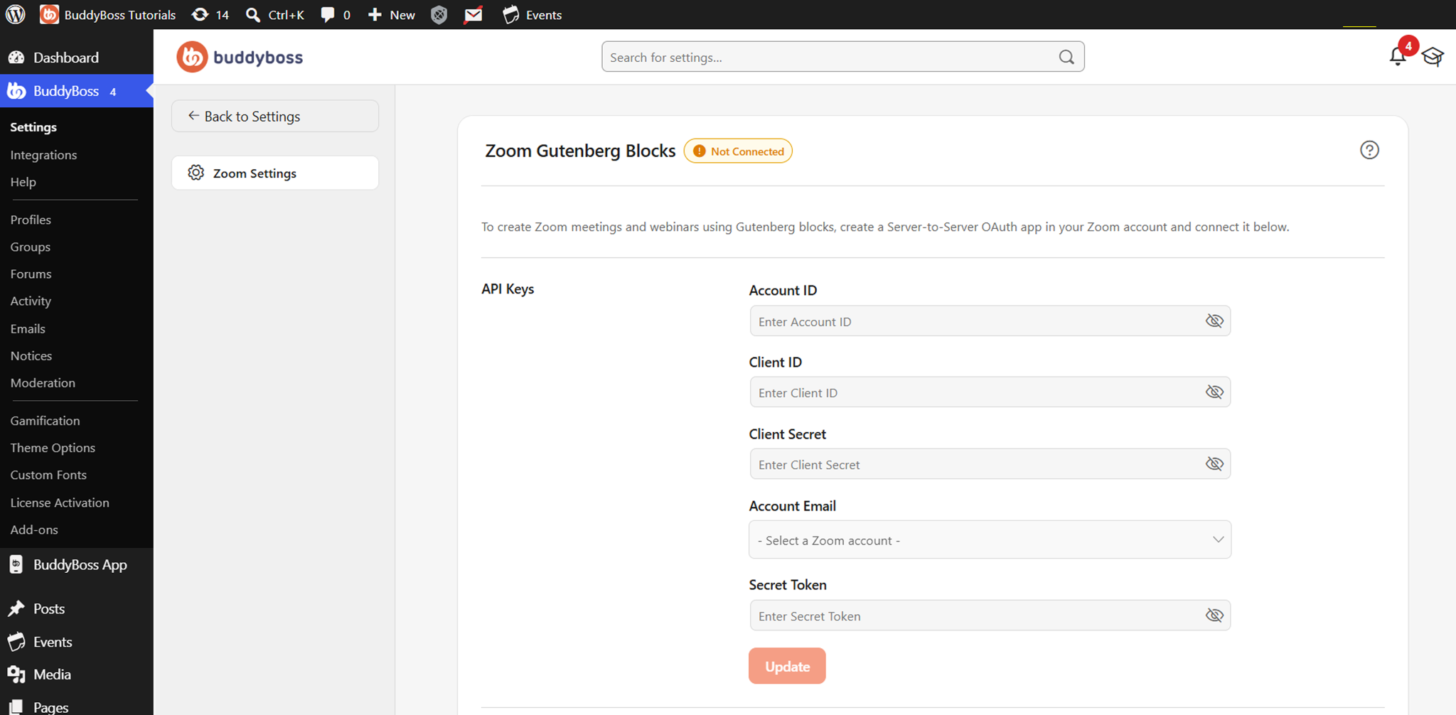Screen dimensions: 1456x715
Task: Toggle visibility of Secret Token field
Action: click(1214, 615)
